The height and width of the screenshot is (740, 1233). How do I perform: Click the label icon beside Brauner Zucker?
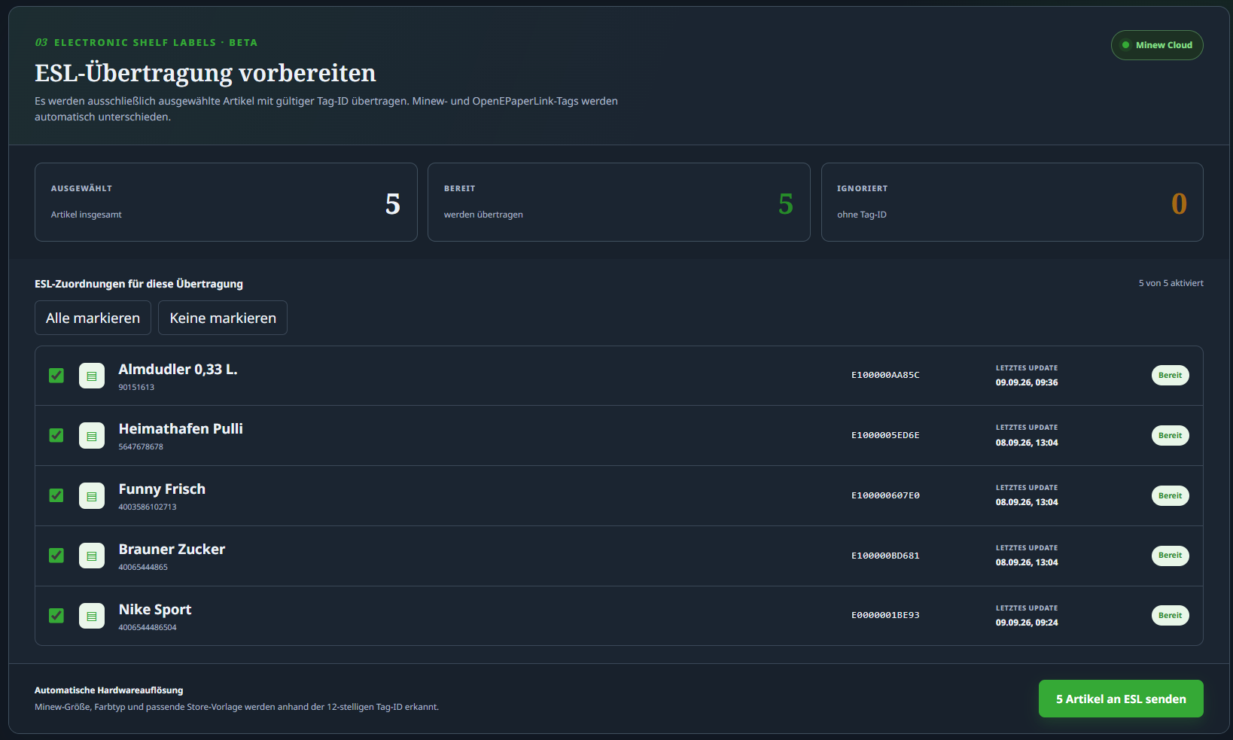(x=92, y=556)
